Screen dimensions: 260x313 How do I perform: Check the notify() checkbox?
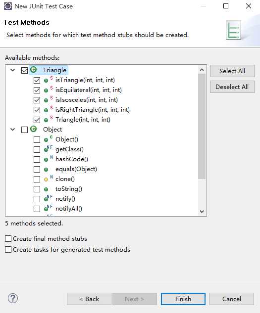[37, 199]
